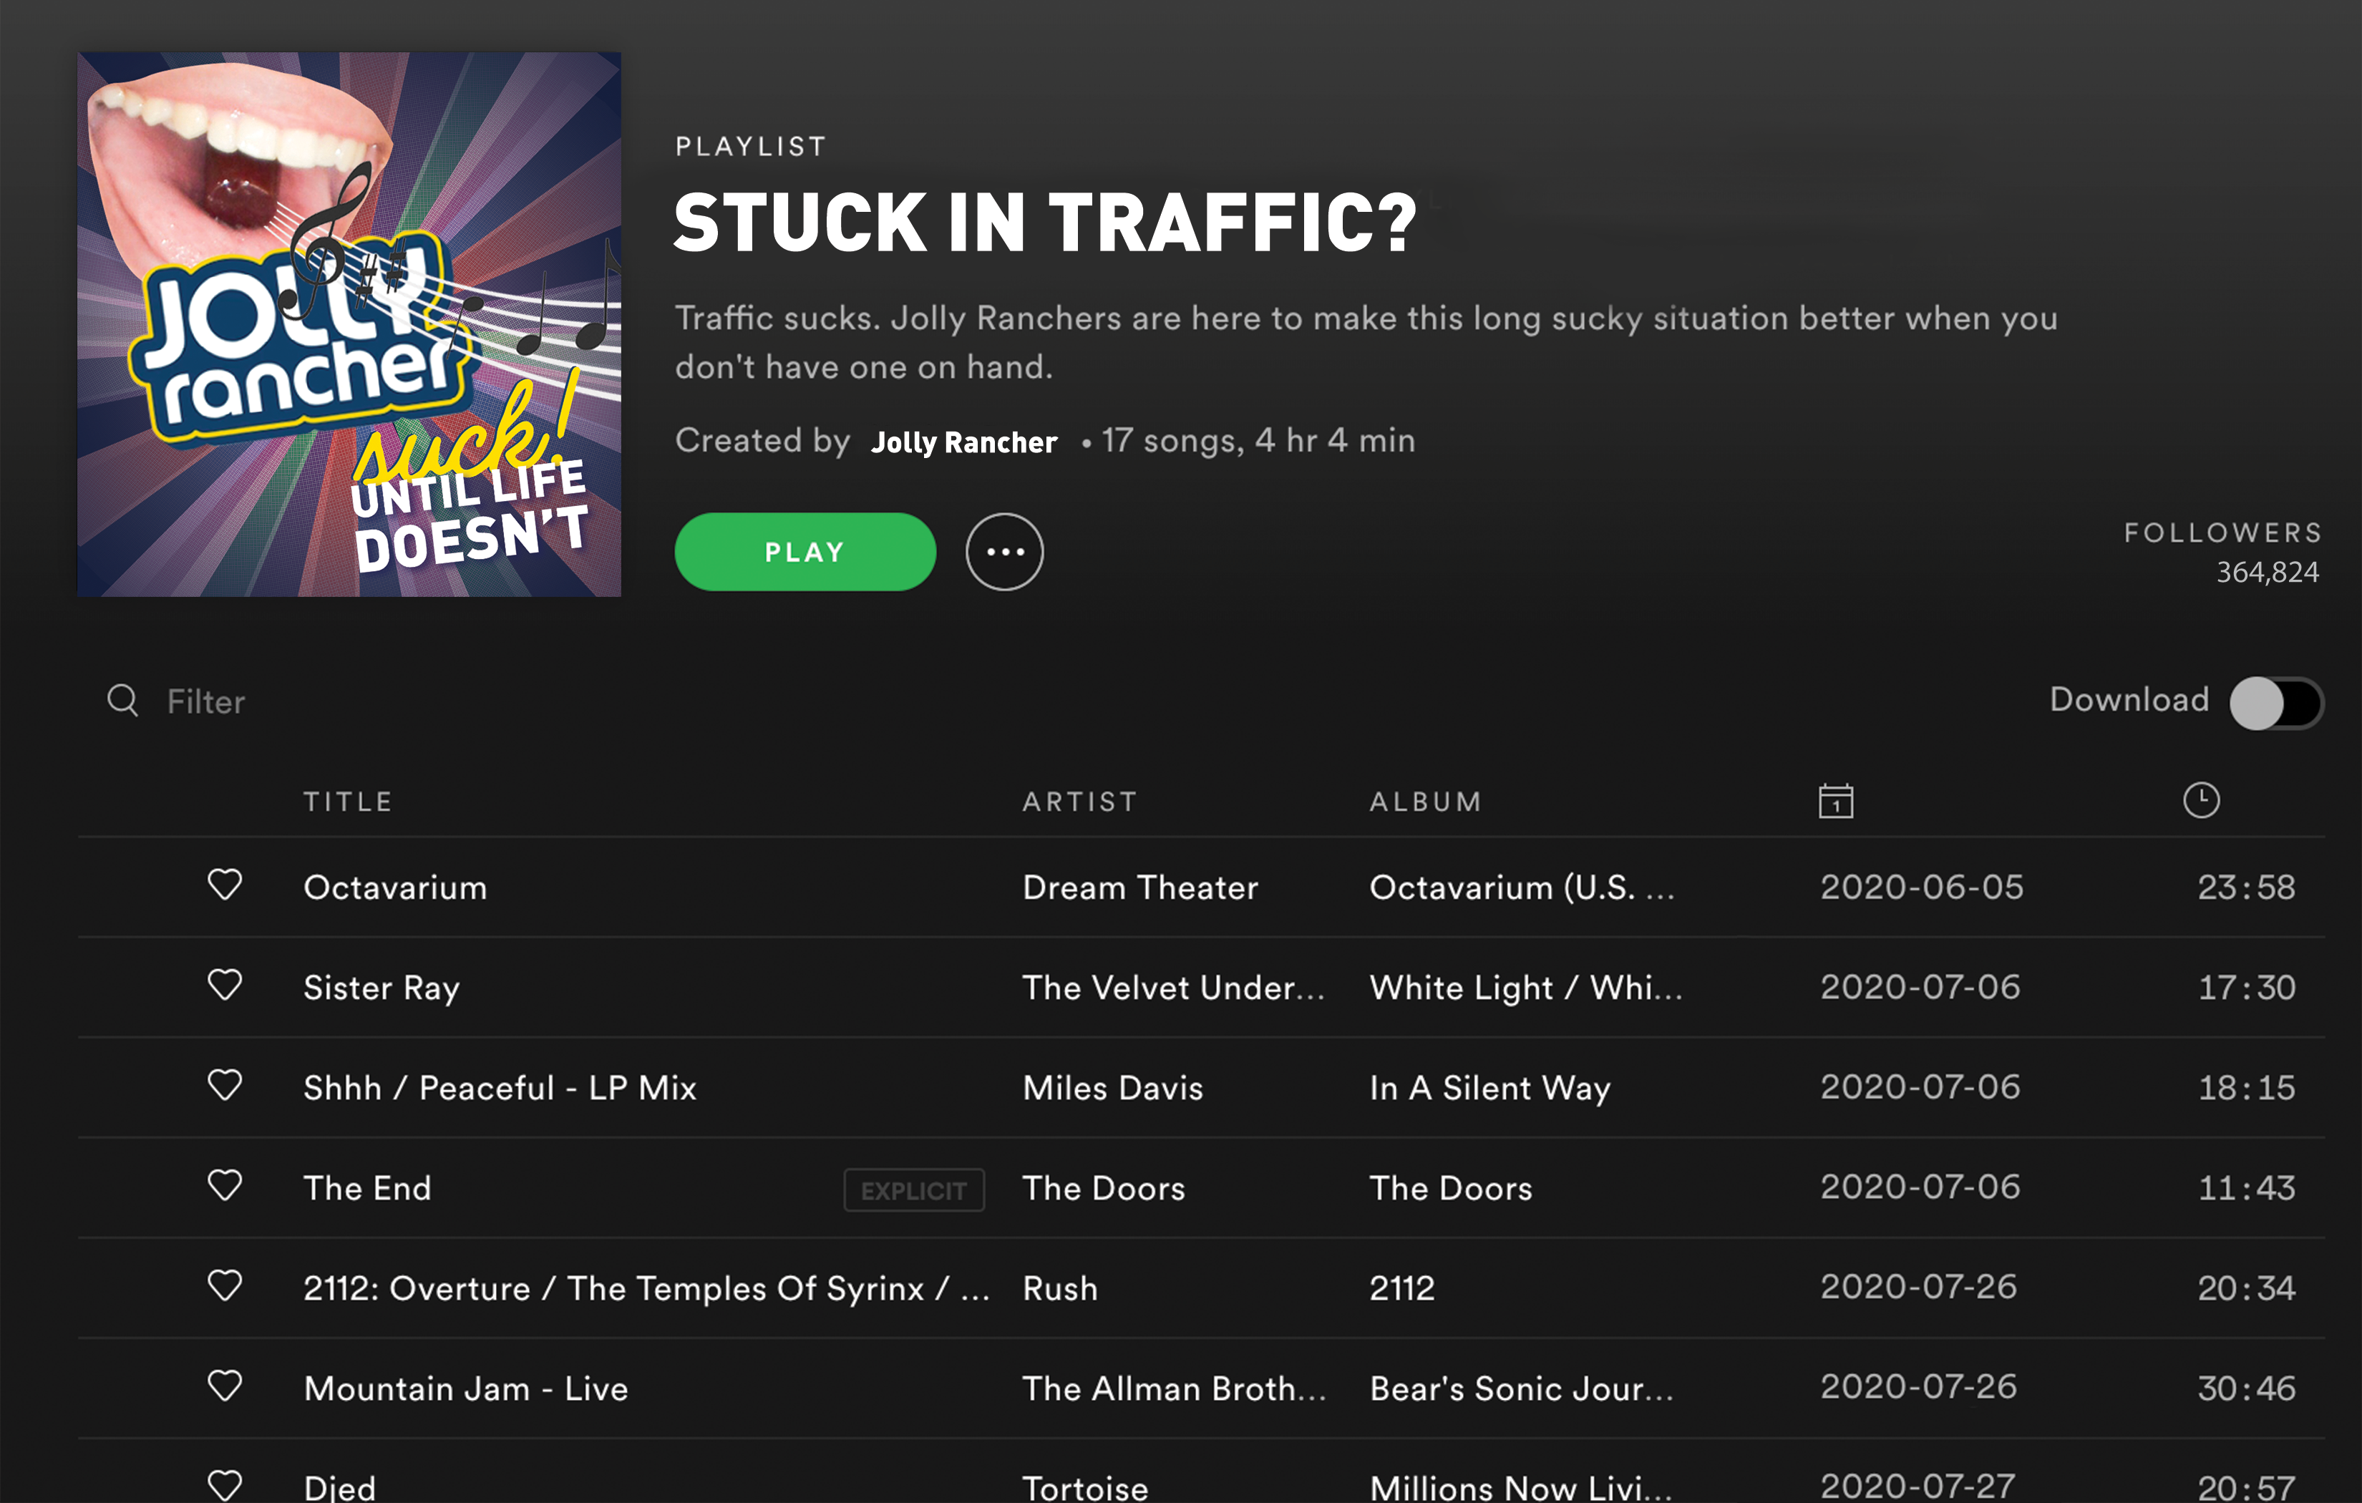Select the track title Octavarium
Image resolution: width=2362 pixels, height=1503 pixels.
(x=395, y=887)
